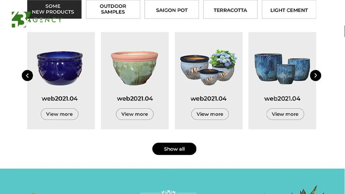View more of the green leaf pot
Image resolution: width=345 pixels, height=194 pixels.
pyautogui.click(x=135, y=114)
